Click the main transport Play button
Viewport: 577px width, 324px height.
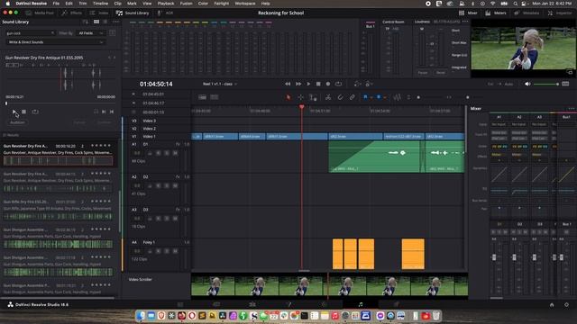coord(308,84)
